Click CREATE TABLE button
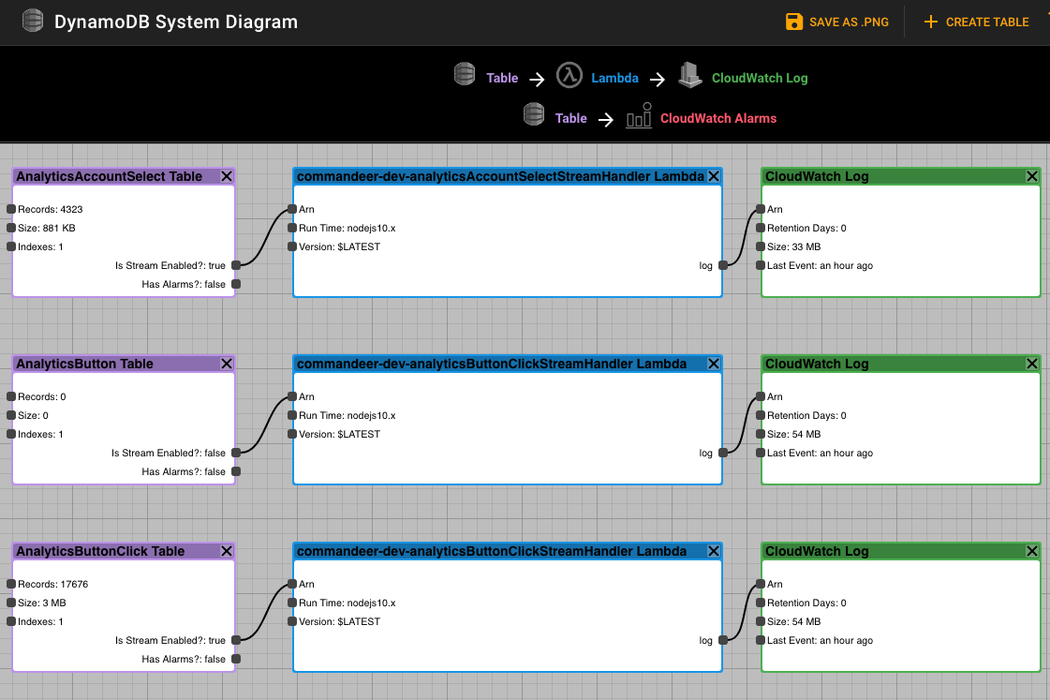1050x700 pixels. [986, 22]
